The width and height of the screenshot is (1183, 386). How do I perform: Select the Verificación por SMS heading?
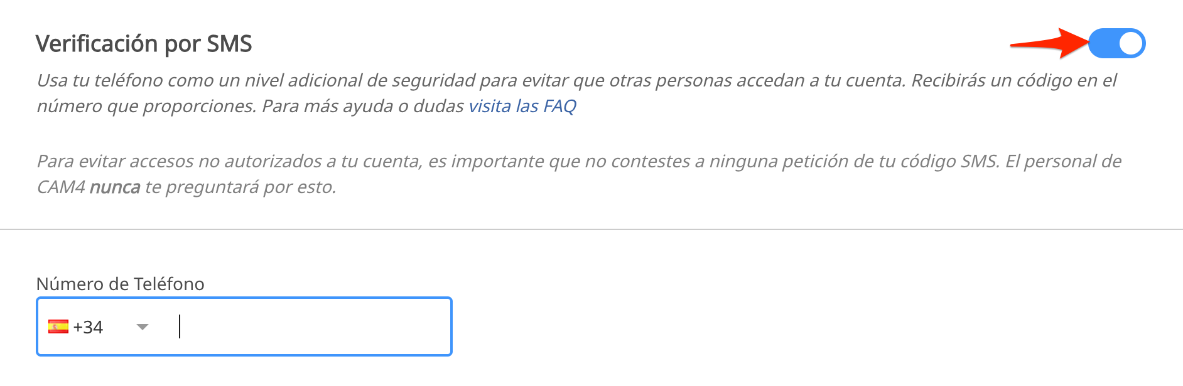point(144,44)
